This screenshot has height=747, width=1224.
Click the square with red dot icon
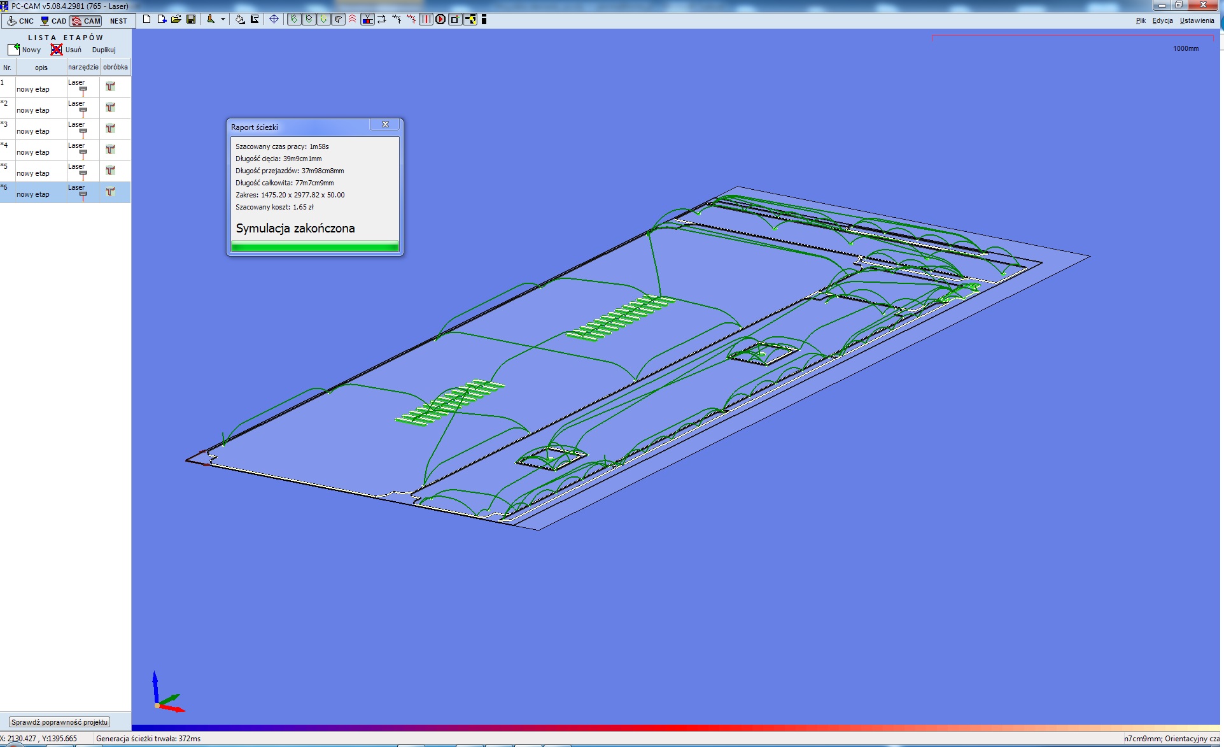coord(454,19)
